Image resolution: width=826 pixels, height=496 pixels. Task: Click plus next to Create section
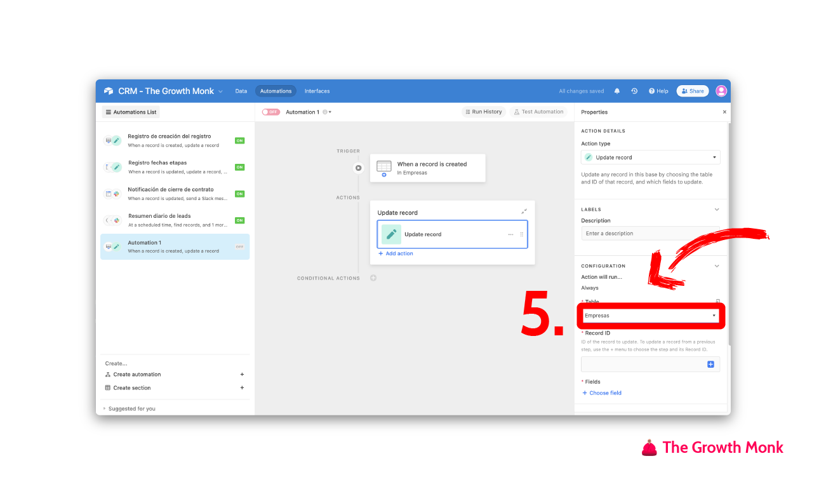pyautogui.click(x=242, y=387)
